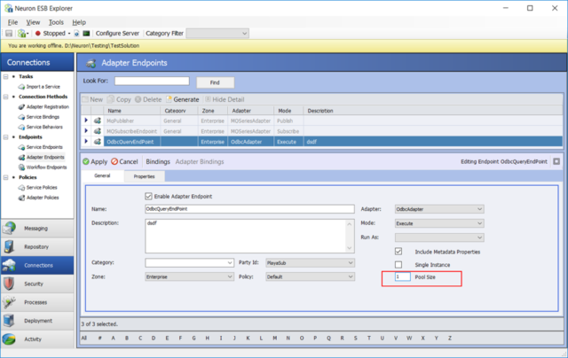This screenshot has width=568, height=358.
Task: Open the Category combo box
Action: click(189, 263)
